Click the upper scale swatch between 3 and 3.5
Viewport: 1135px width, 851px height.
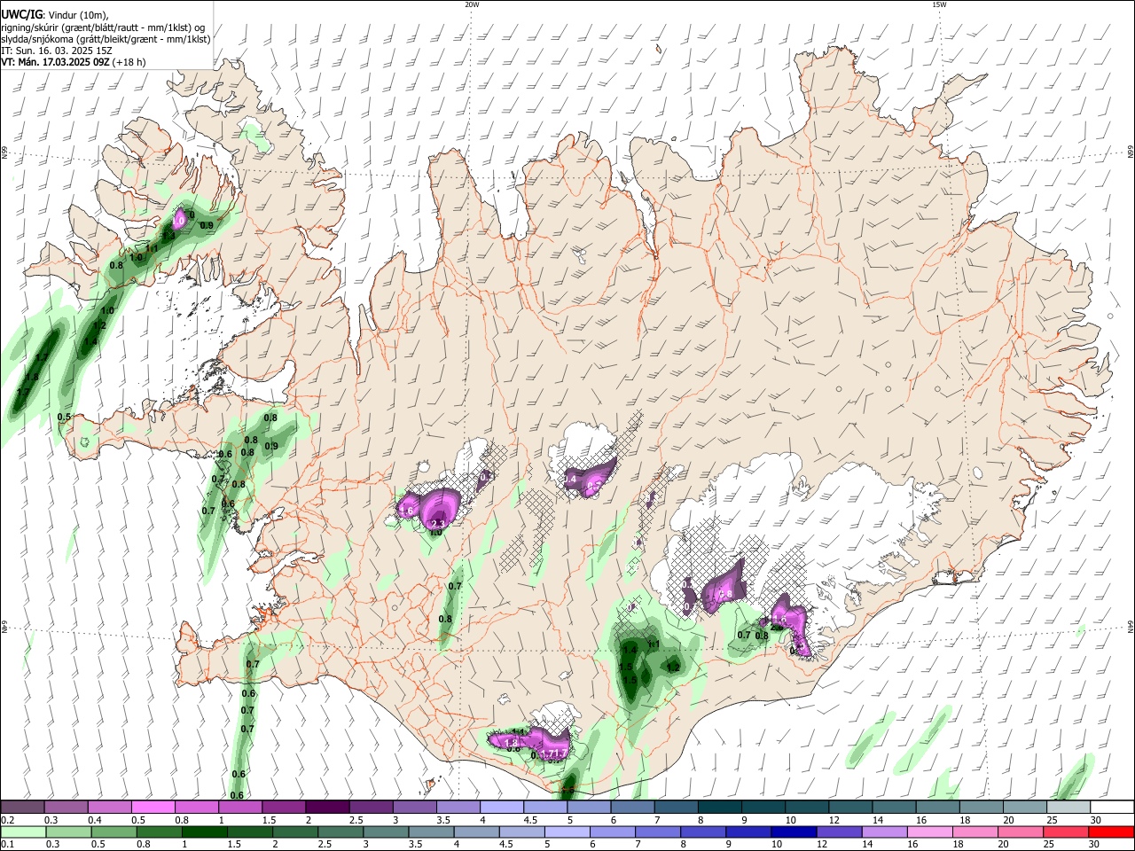413,807
